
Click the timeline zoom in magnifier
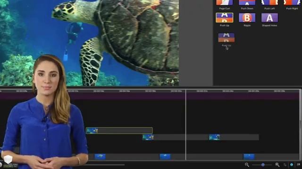[x=277, y=165]
